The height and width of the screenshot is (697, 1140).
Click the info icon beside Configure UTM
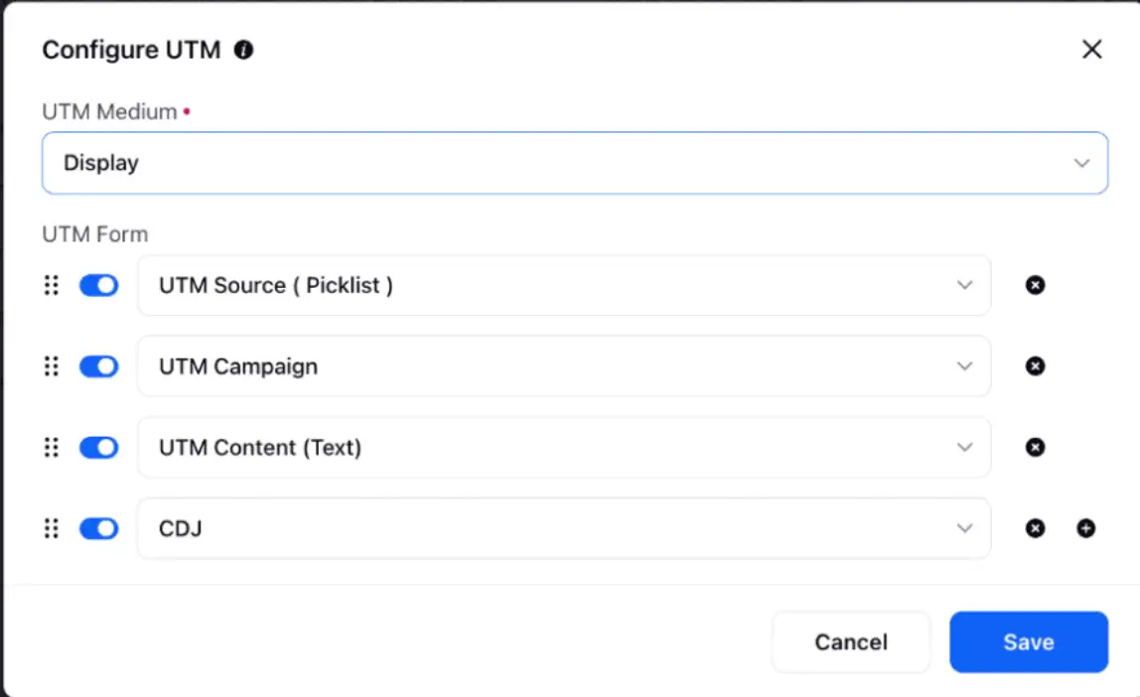[243, 50]
